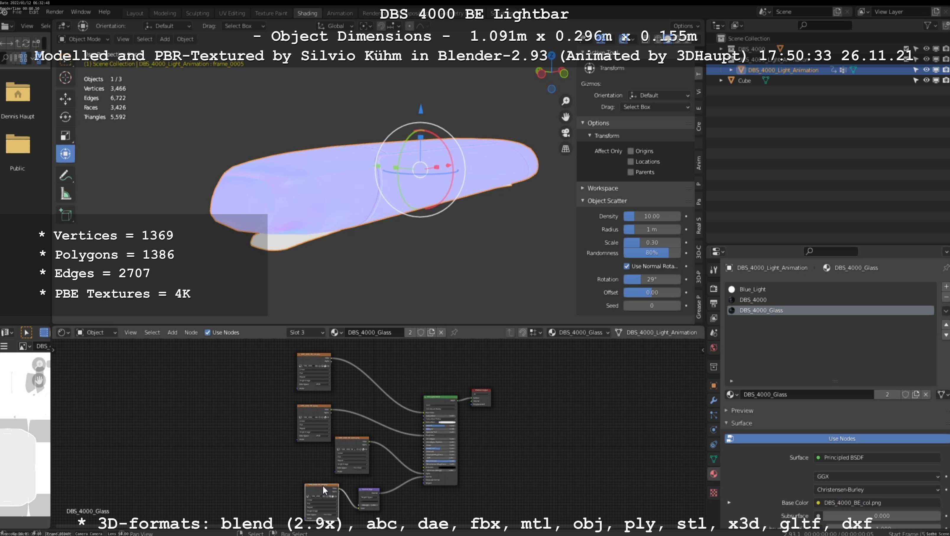This screenshot has width=950, height=536.
Task: Click Base Color DBS_4000_BE_col.png field
Action: tap(877, 503)
